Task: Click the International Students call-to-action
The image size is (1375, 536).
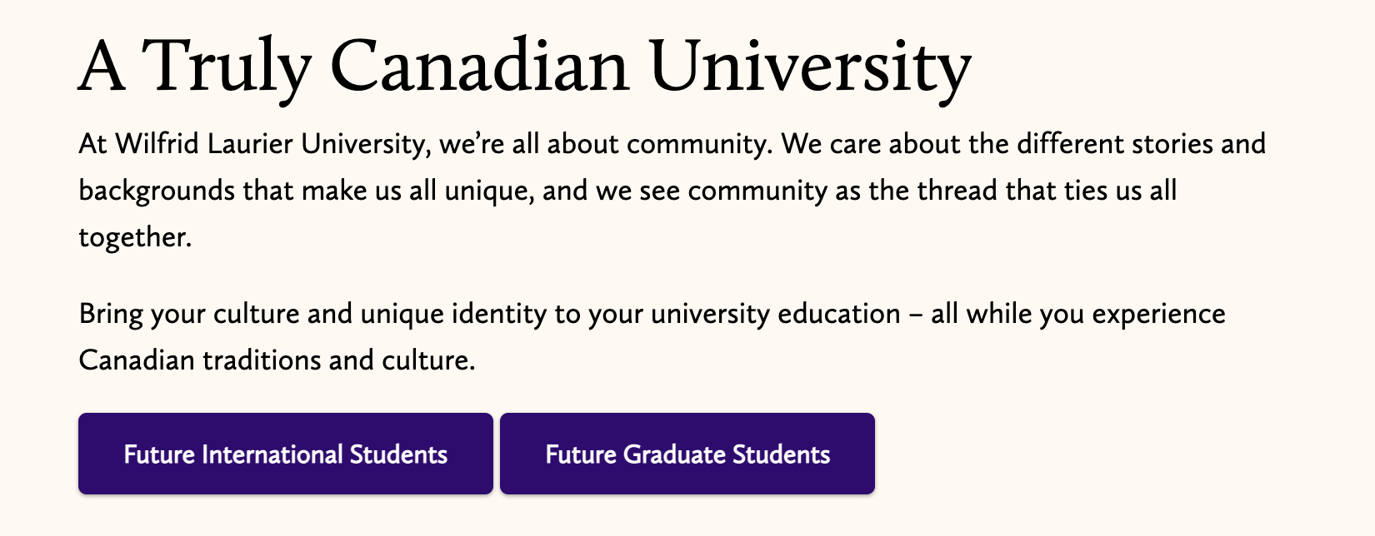Action: (x=286, y=454)
